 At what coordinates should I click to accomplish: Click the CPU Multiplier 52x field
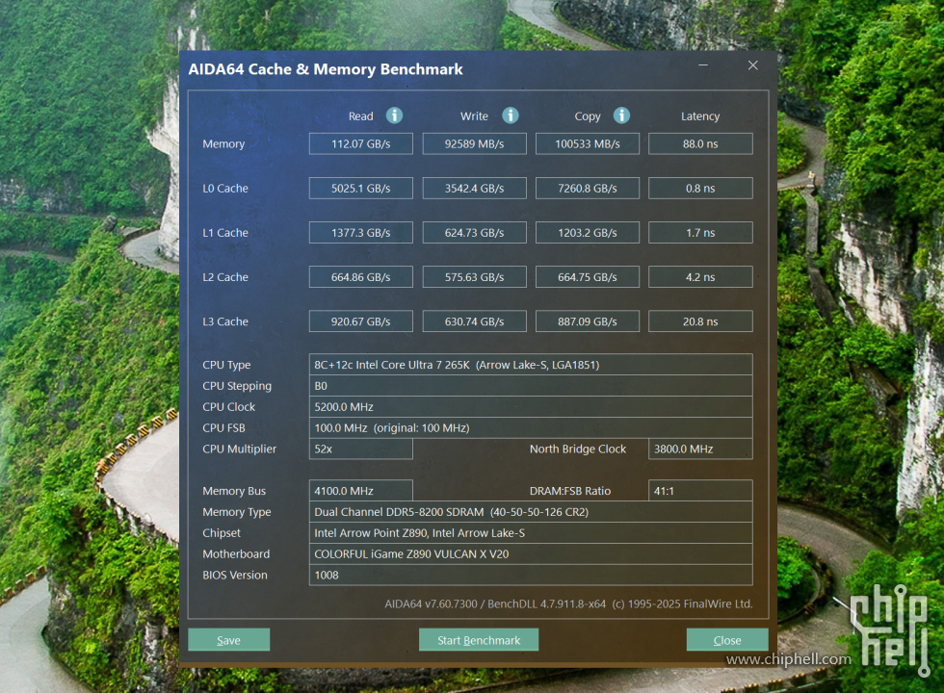[x=361, y=449]
